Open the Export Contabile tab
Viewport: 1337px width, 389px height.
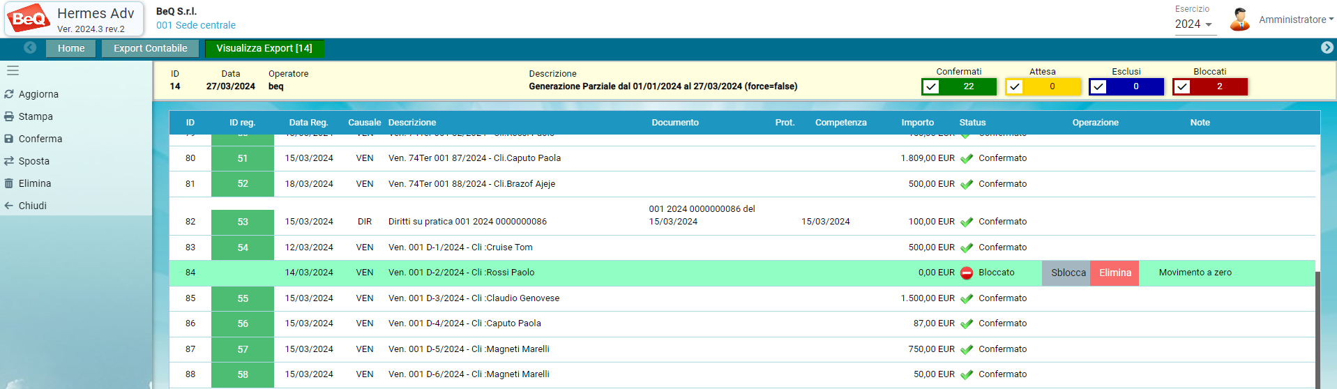click(150, 48)
